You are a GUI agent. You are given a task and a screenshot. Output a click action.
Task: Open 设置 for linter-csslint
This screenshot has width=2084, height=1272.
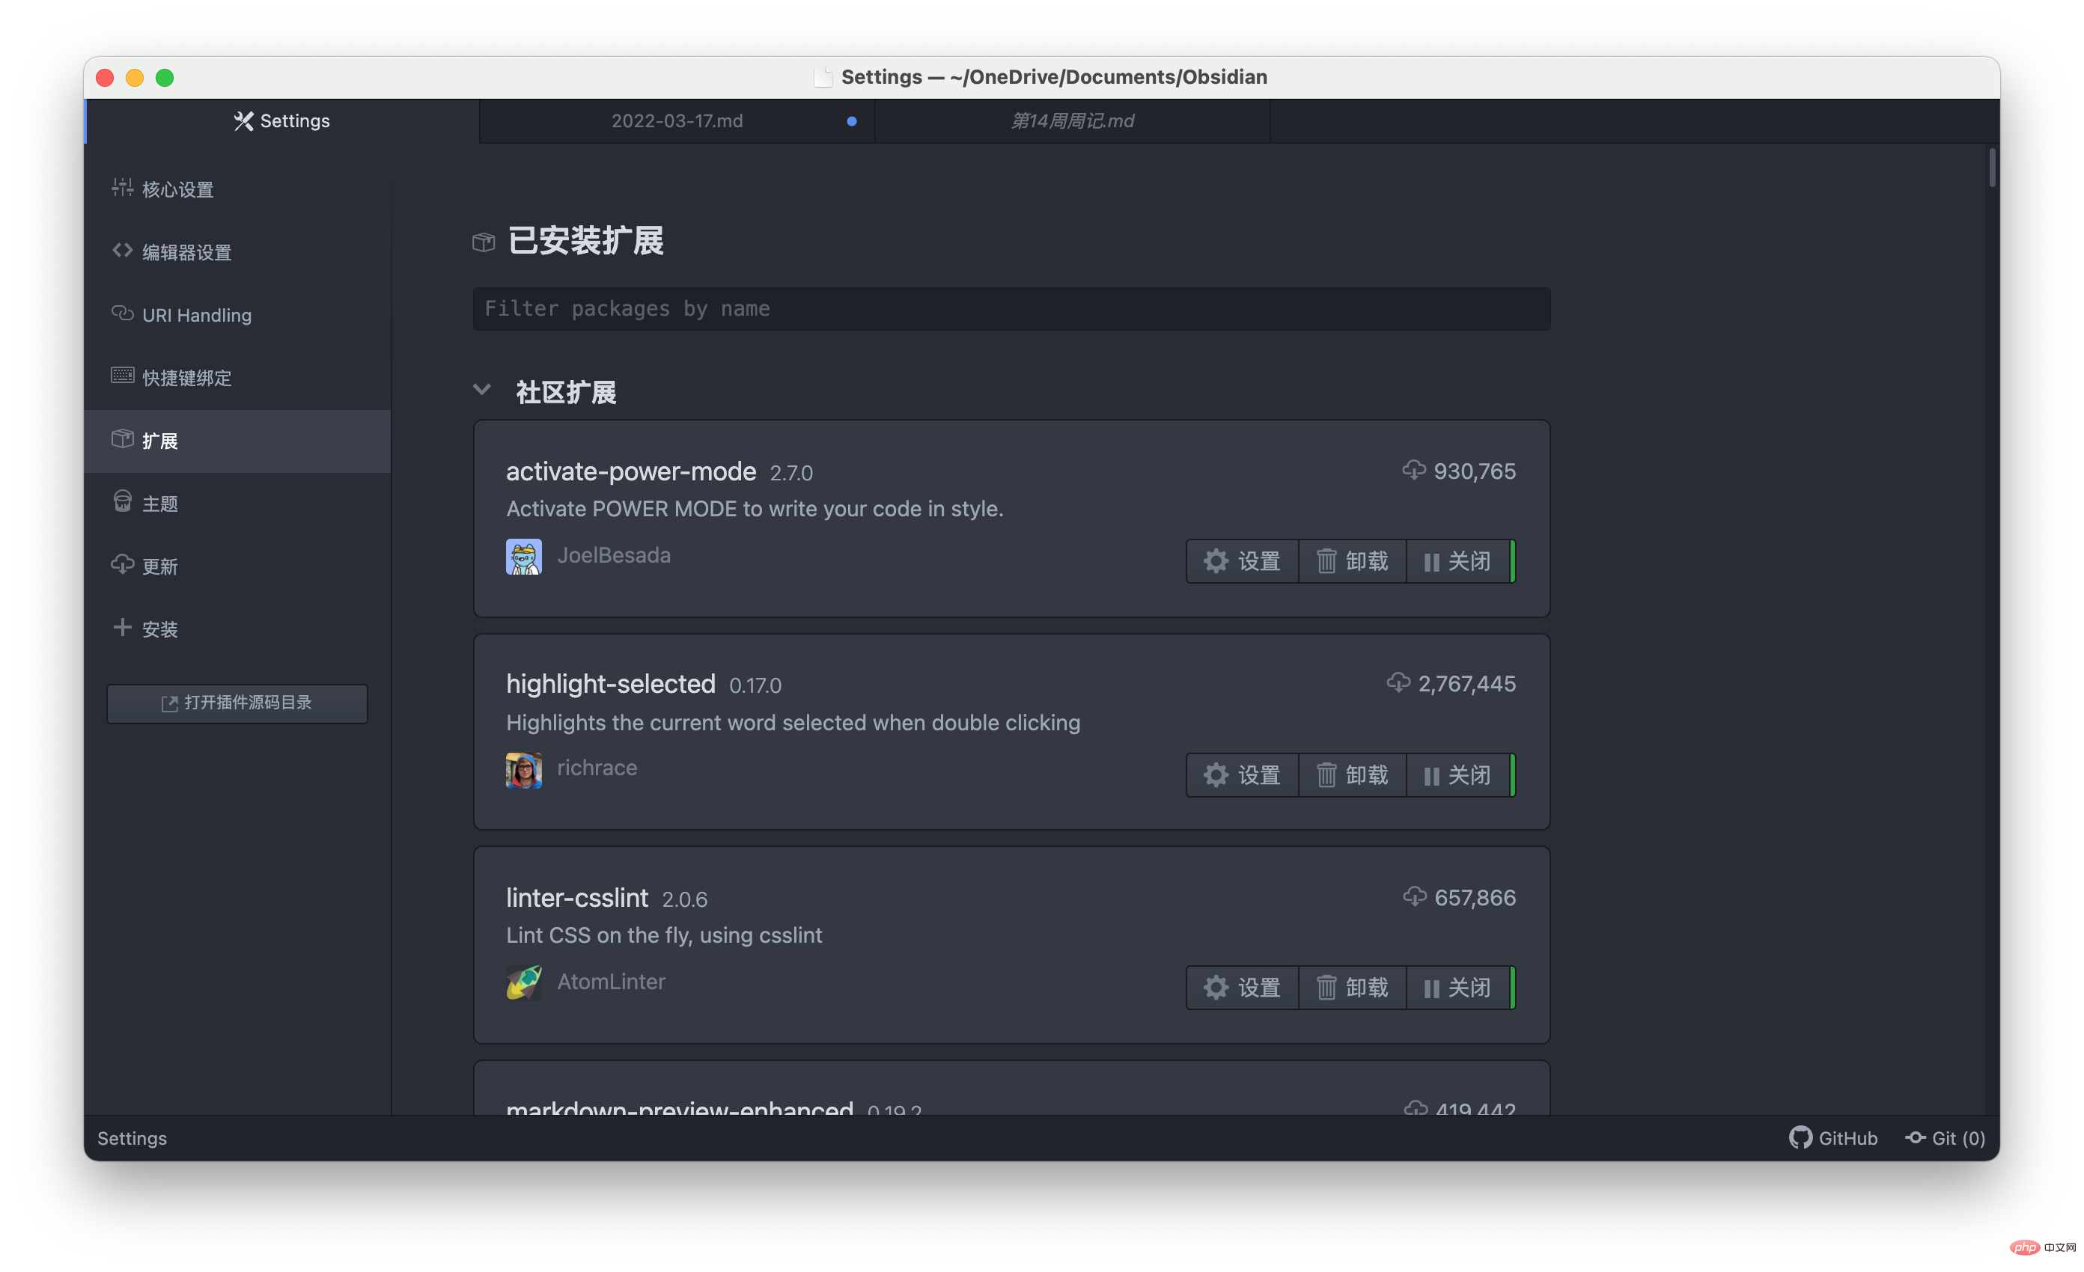1242,987
